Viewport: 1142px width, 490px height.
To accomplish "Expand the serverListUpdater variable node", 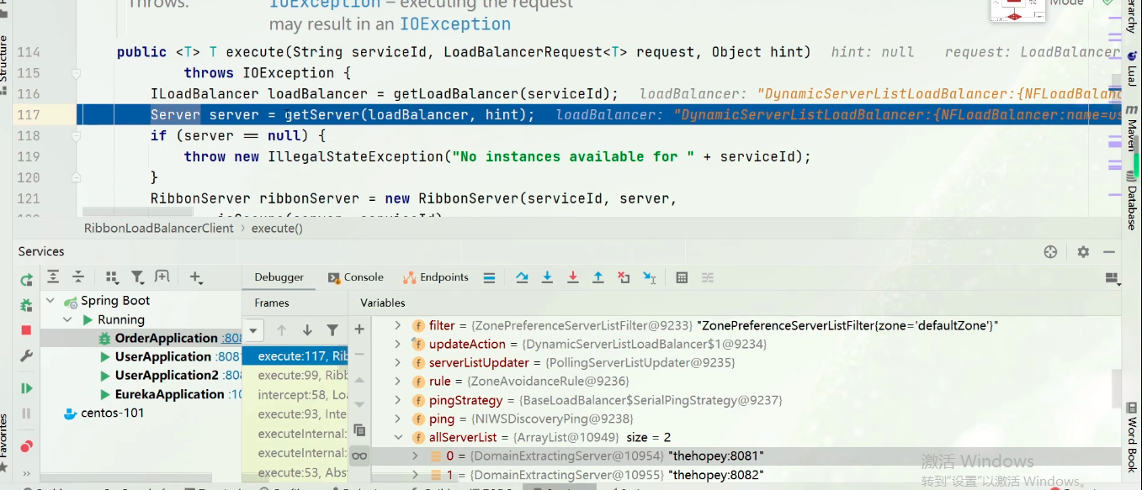I will coord(398,363).
